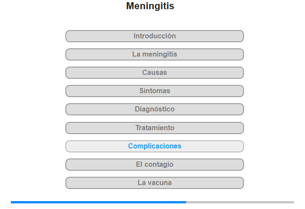The image size is (305, 209).
Task: Click the Tratamiento text label
Action: (x=155, y=128)
